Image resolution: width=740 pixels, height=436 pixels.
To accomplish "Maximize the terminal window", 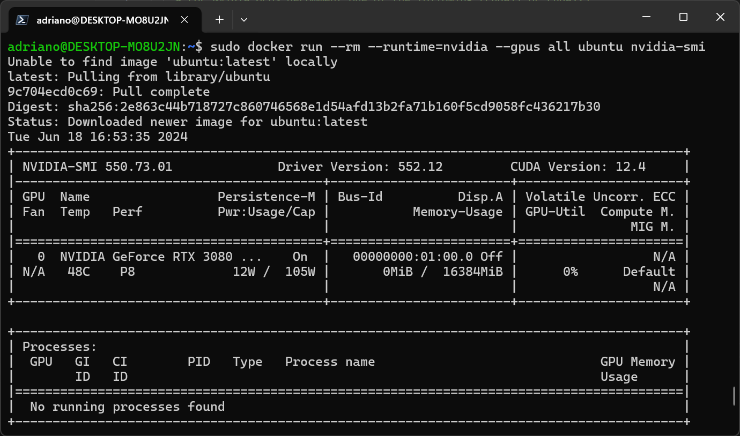I will pos(683,17).
